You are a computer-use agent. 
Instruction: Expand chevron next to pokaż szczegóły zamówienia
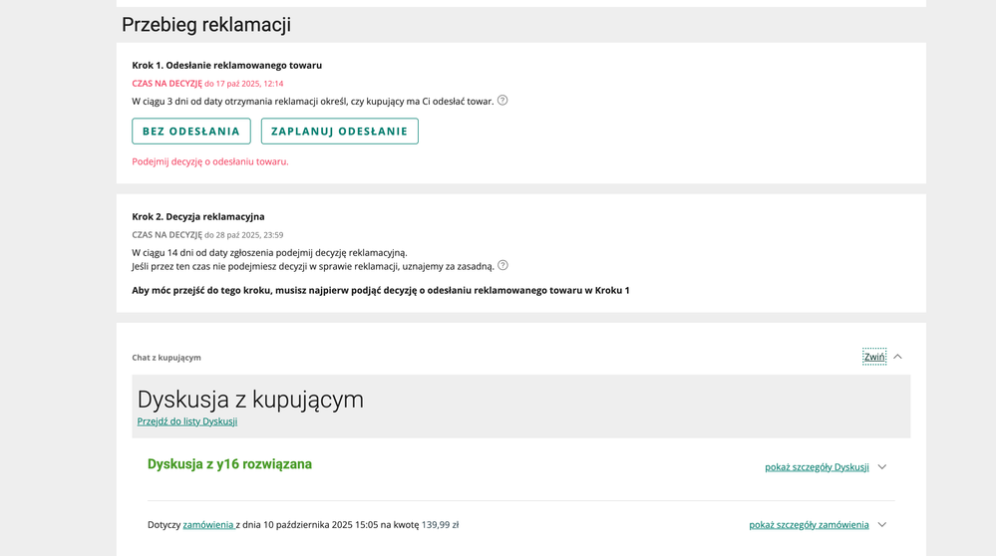[882, 525]
